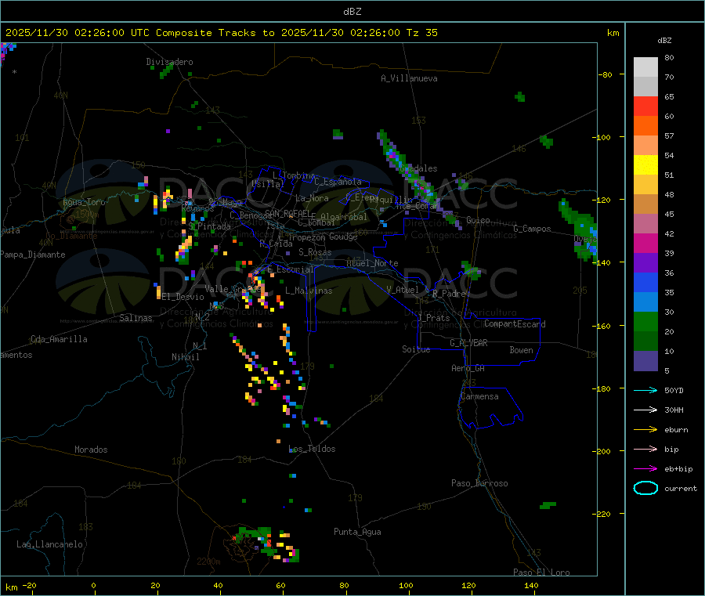The height and width of the screenshot is (596, 705).
Task: Click the red 60 dBZ color swatch
Action: tap(645, 106)
